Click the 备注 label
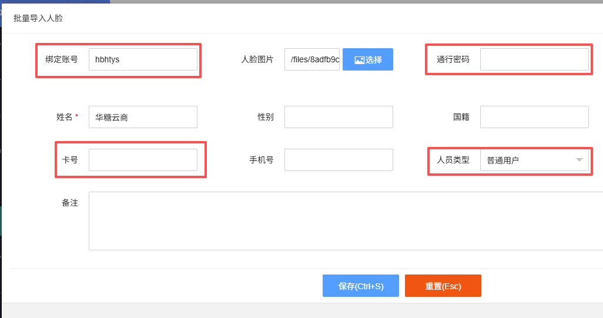603x318 pixels. pyautogui.click(x=70, y=203)
